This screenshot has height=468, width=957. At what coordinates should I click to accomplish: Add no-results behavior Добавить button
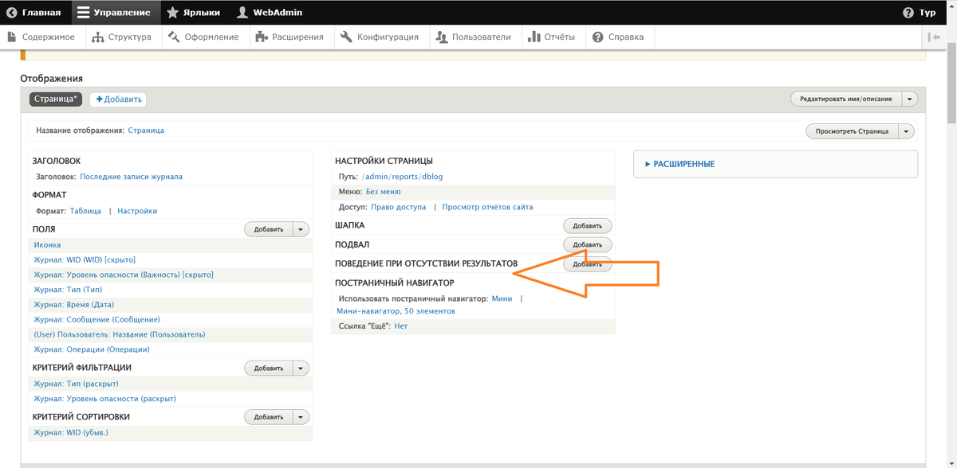click(x=588, y=264)
